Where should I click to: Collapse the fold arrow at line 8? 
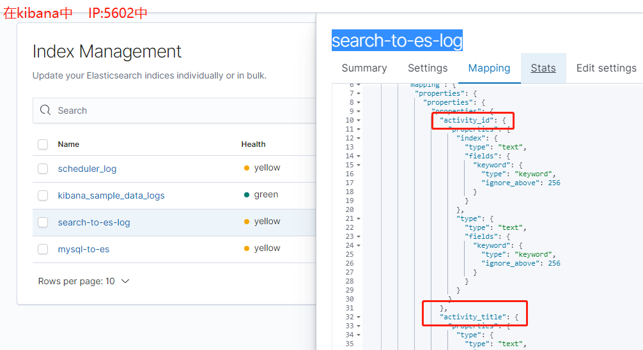pos(359,102)
